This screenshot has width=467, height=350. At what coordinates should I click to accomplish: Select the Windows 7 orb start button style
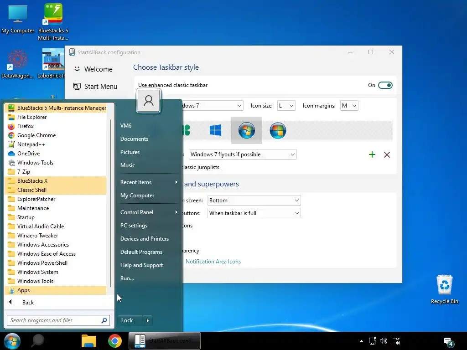tap(247, 130)
